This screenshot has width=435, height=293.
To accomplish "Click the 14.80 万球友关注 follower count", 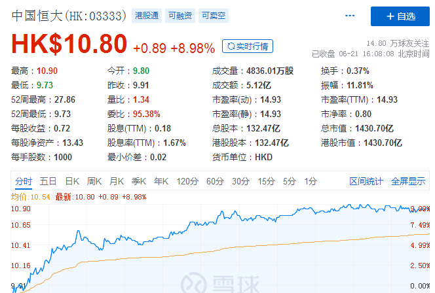I will point(398,43).
